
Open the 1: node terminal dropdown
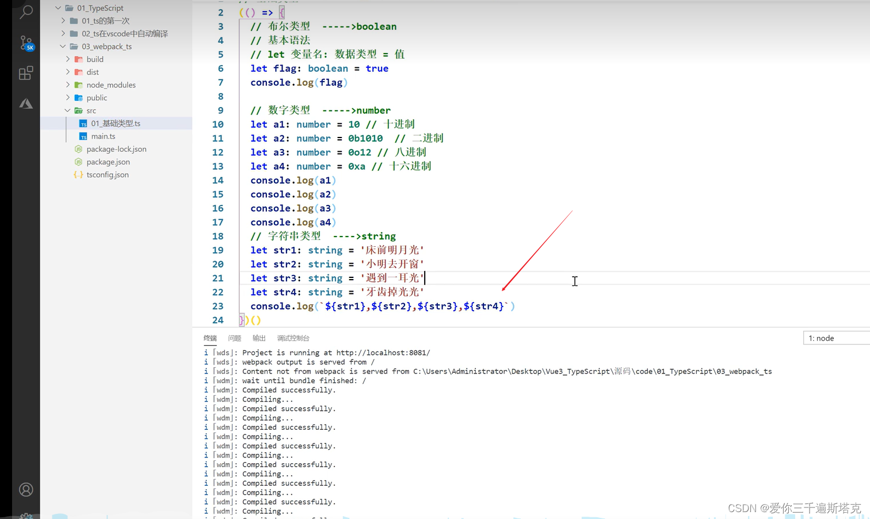[x=821, y=338]
